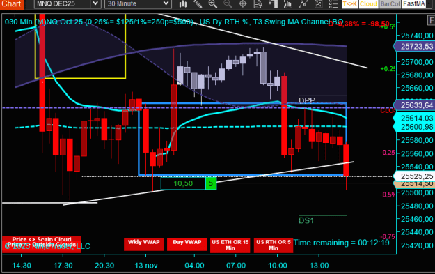Click the Time remaining = 00:12:19 text
The image size is (435, 274).
(342, 243)
